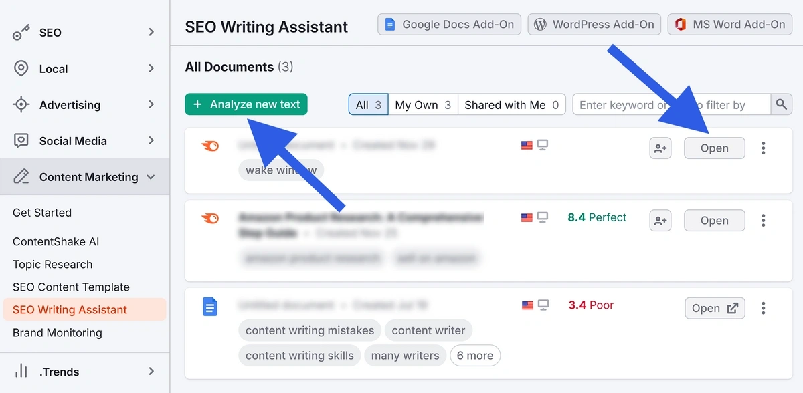Click the SEO key icon in sidebar
This screenshot has width=803, height=393.
[21, 32]
